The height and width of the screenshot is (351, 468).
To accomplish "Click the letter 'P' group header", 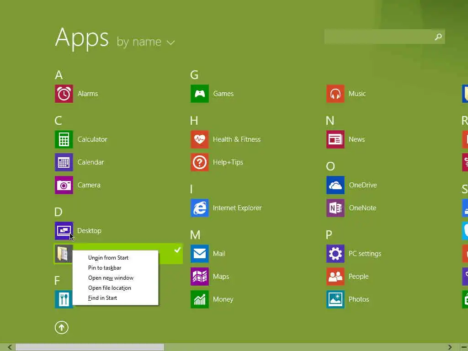I will pyautogui.click(x=329, y=235).
